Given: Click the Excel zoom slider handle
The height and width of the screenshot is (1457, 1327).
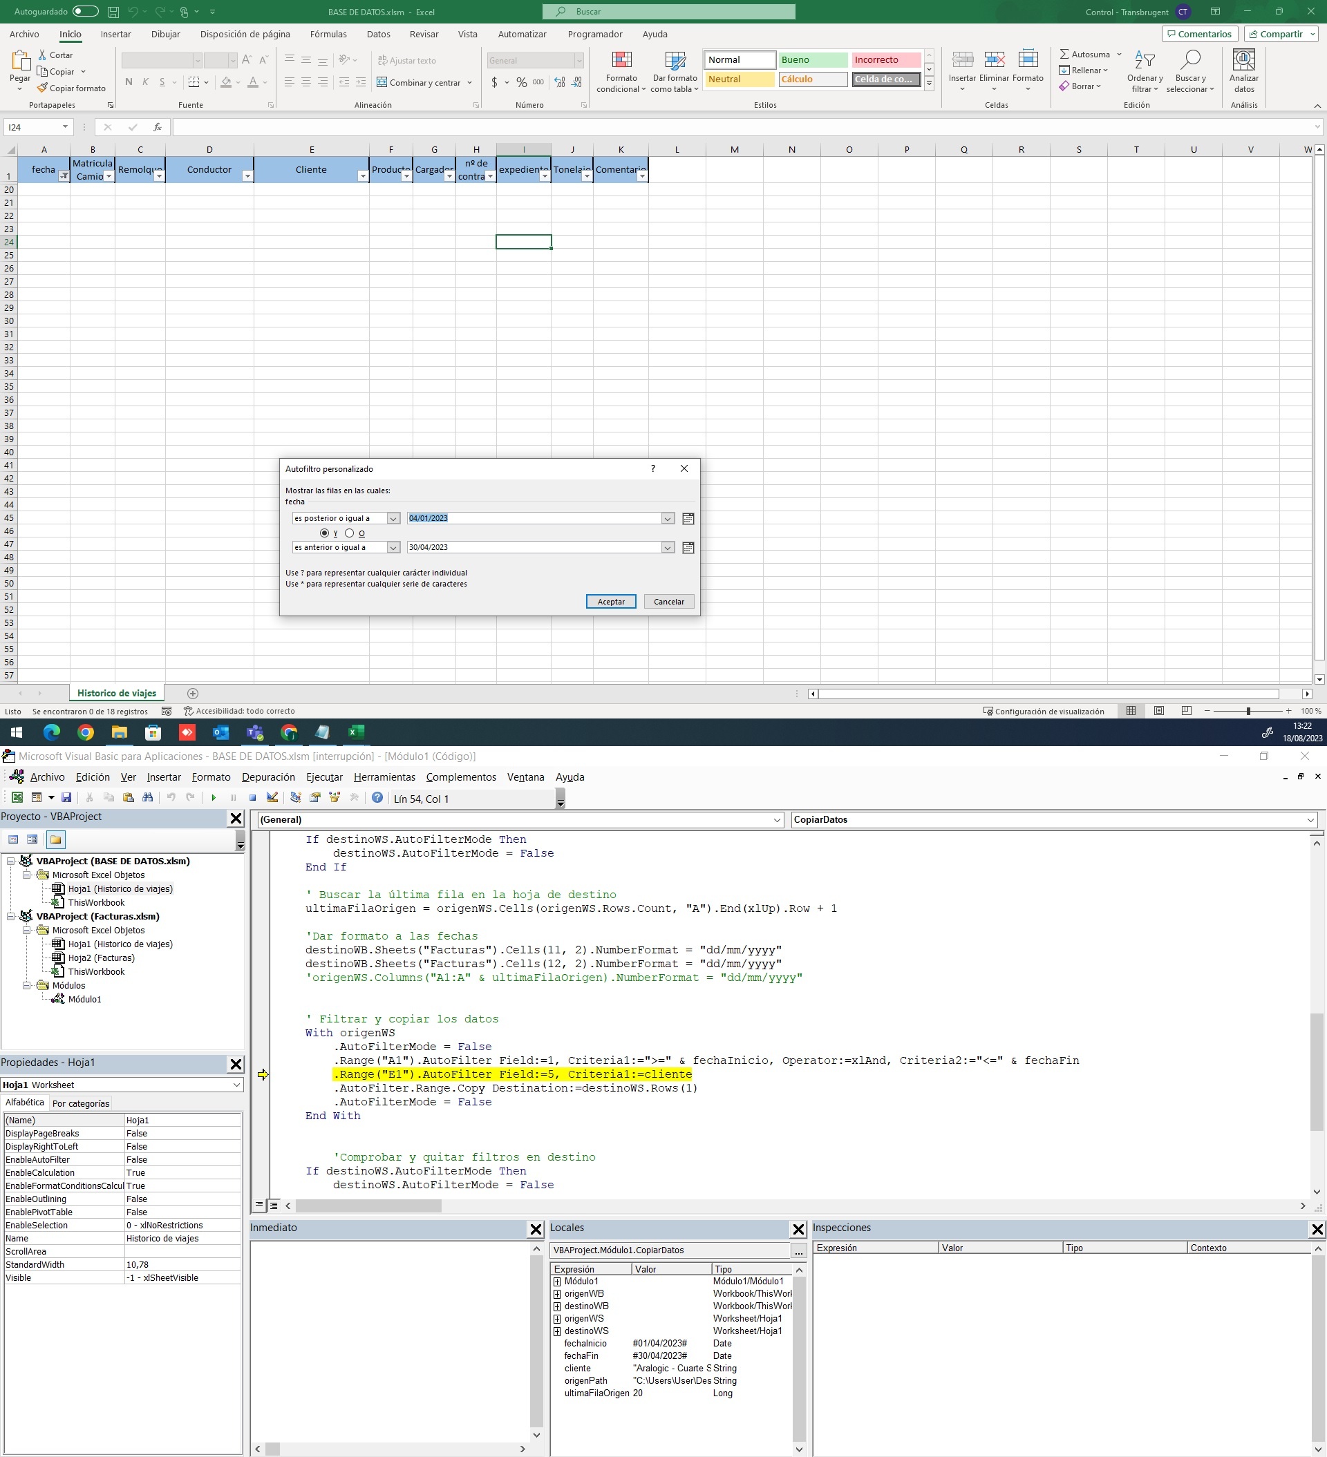Looking at the screenshot, I should click(x=1248, y=711).
